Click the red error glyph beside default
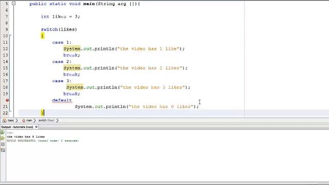The width and height of the screenshot is (329, 185). tap(7, 100)
